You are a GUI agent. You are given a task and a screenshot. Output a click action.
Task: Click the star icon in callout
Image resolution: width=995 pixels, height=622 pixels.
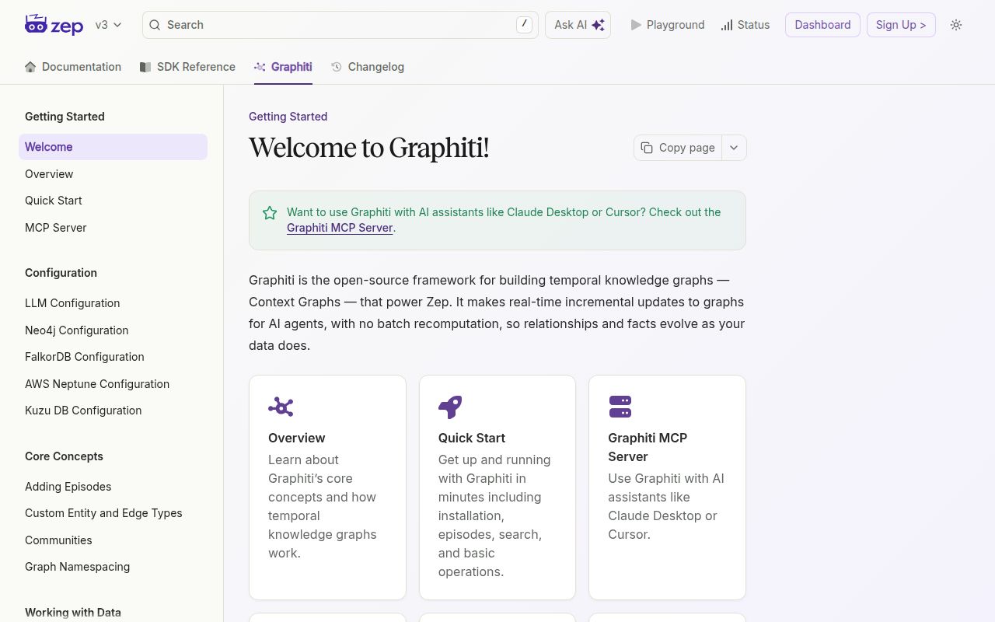pos(270,213)
